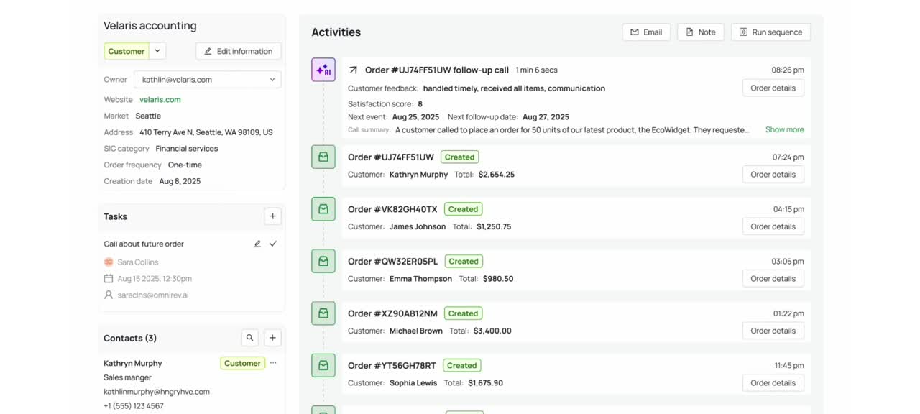Open Order details for the follow-up call
The width and height of the screenshot is (920, 414).
click(x=773, y=88)
